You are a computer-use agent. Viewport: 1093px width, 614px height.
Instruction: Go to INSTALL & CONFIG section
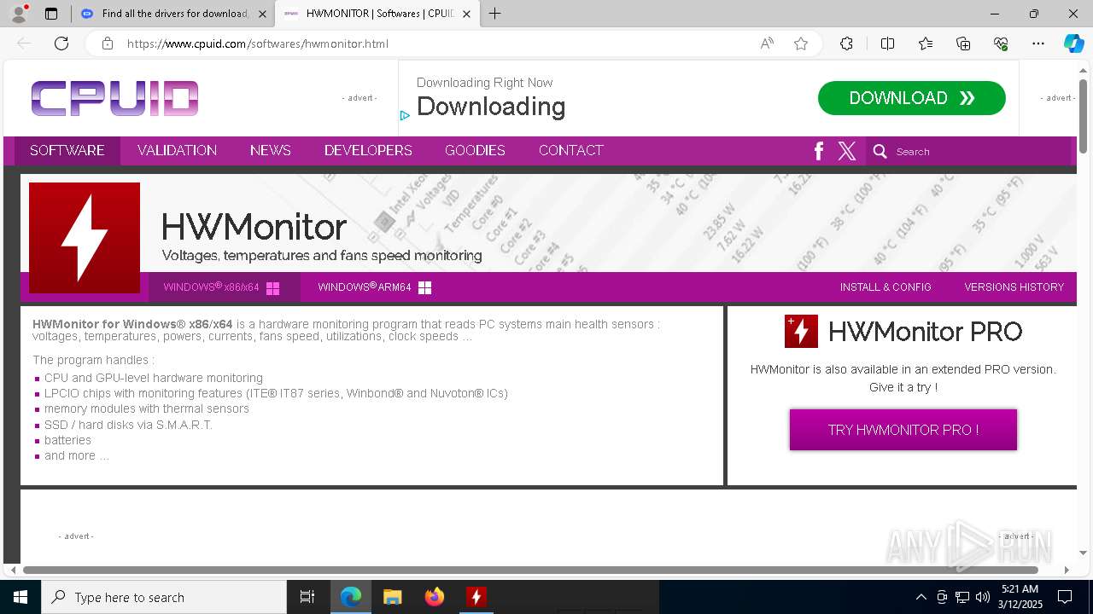(x=886, y=287)
